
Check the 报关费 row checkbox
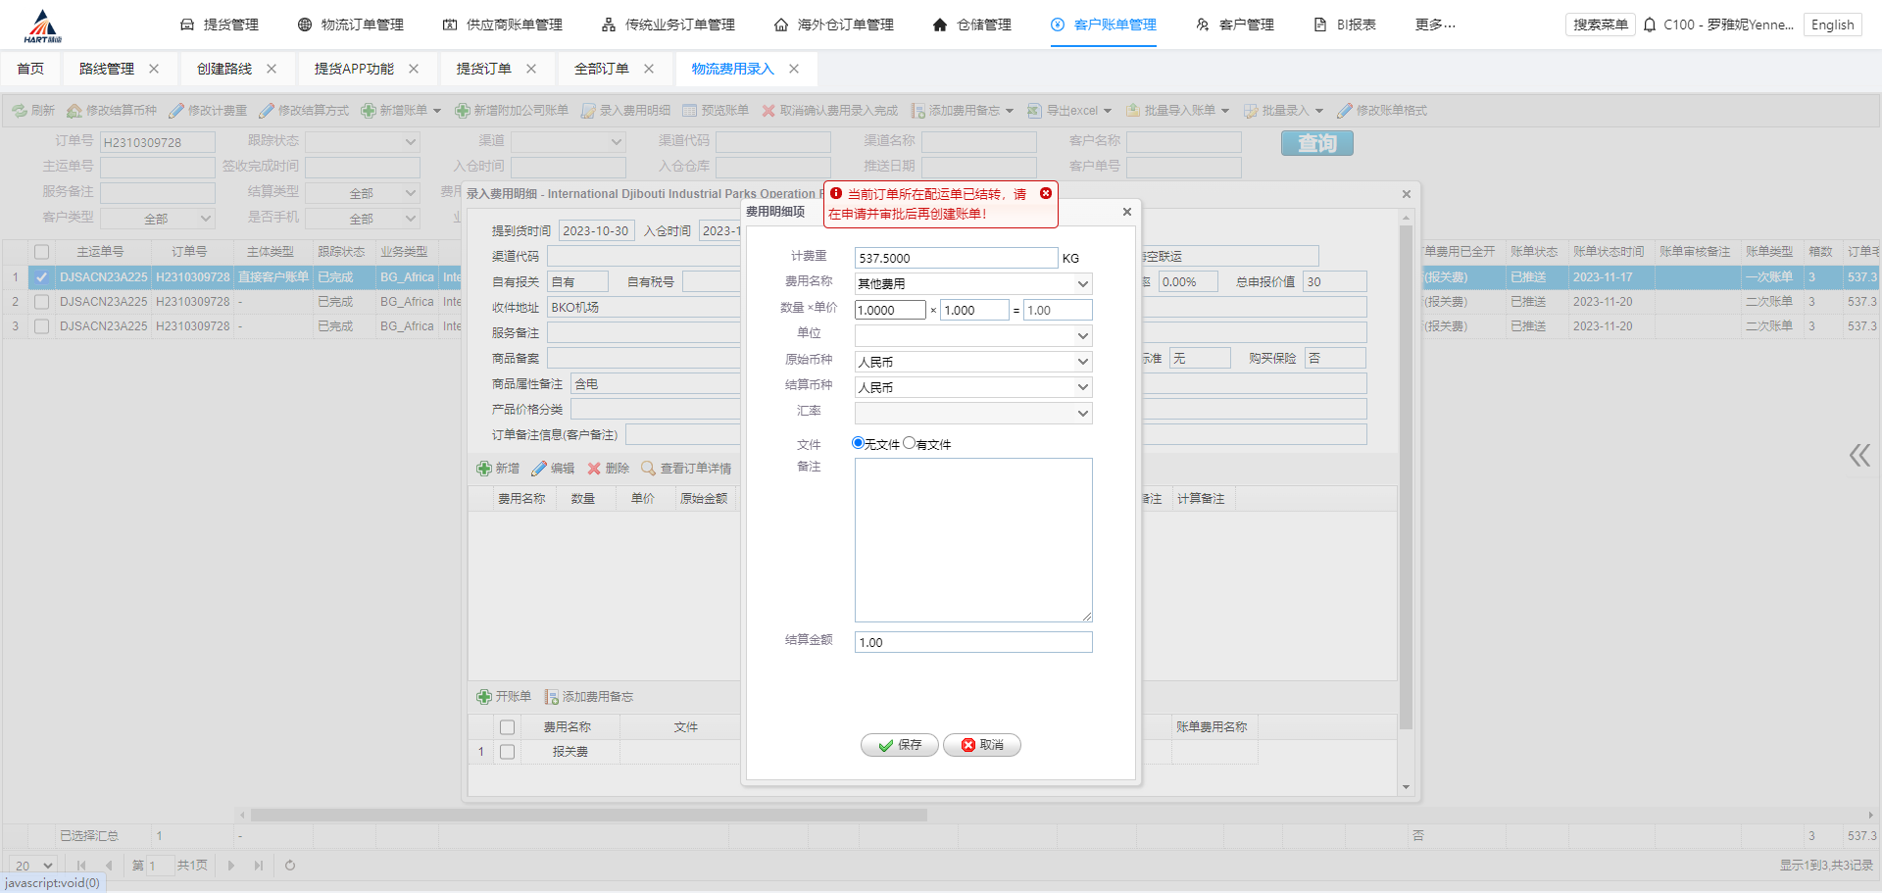[x=507, y=752]
